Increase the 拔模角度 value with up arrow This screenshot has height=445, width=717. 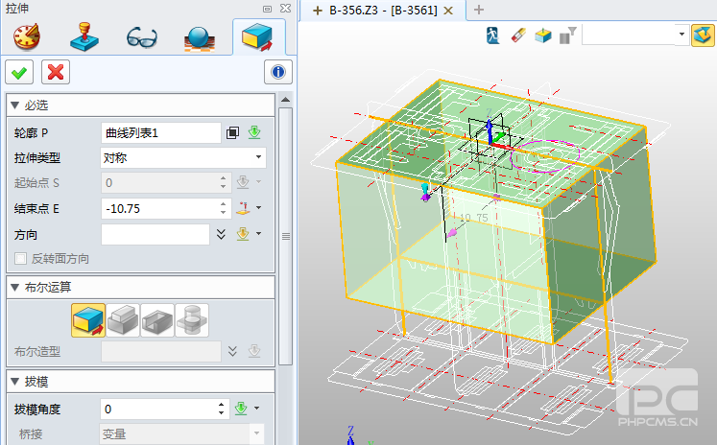pos(223,405)
